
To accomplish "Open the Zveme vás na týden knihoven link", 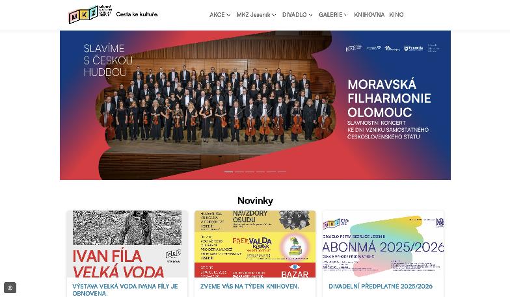I will [250, 286].
